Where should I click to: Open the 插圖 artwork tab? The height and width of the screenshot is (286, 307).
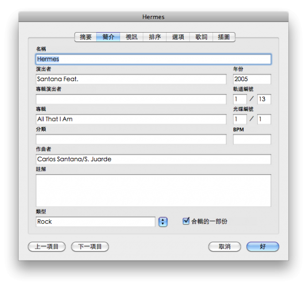click(x=224, y=37)
